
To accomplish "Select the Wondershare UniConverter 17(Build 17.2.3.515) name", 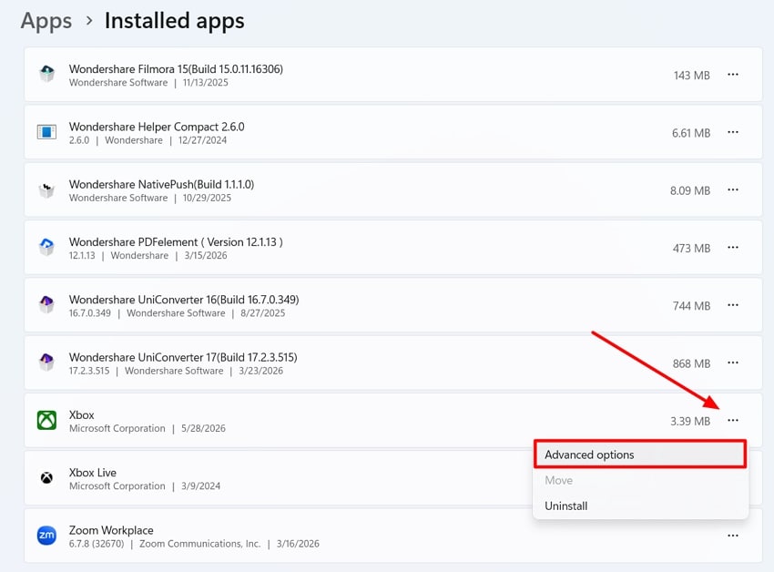I will tap(183, 357).
